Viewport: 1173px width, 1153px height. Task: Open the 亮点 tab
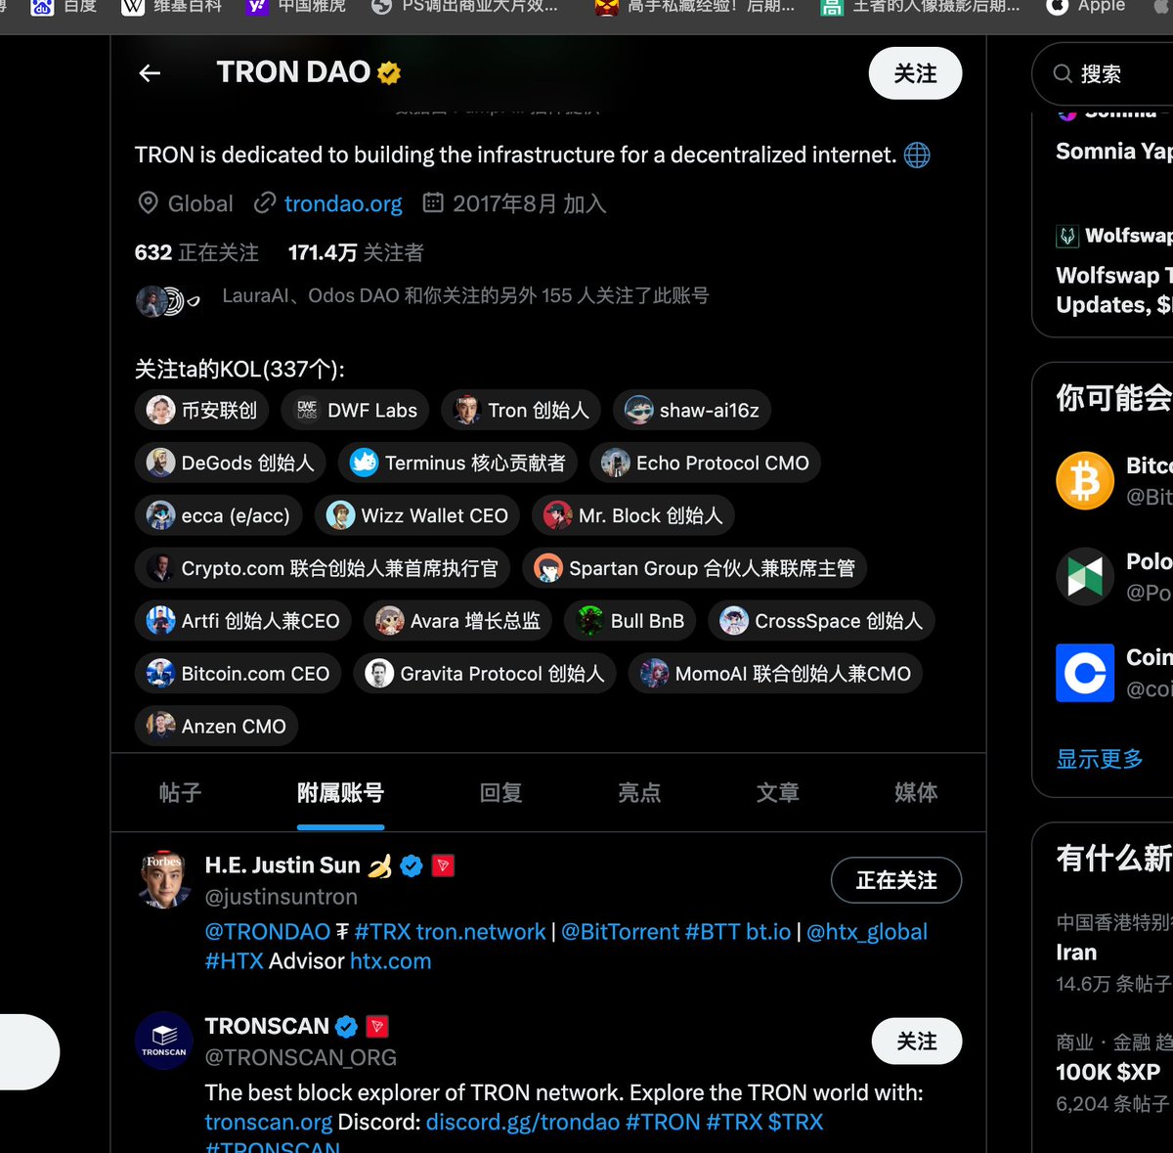pos(639,792)
